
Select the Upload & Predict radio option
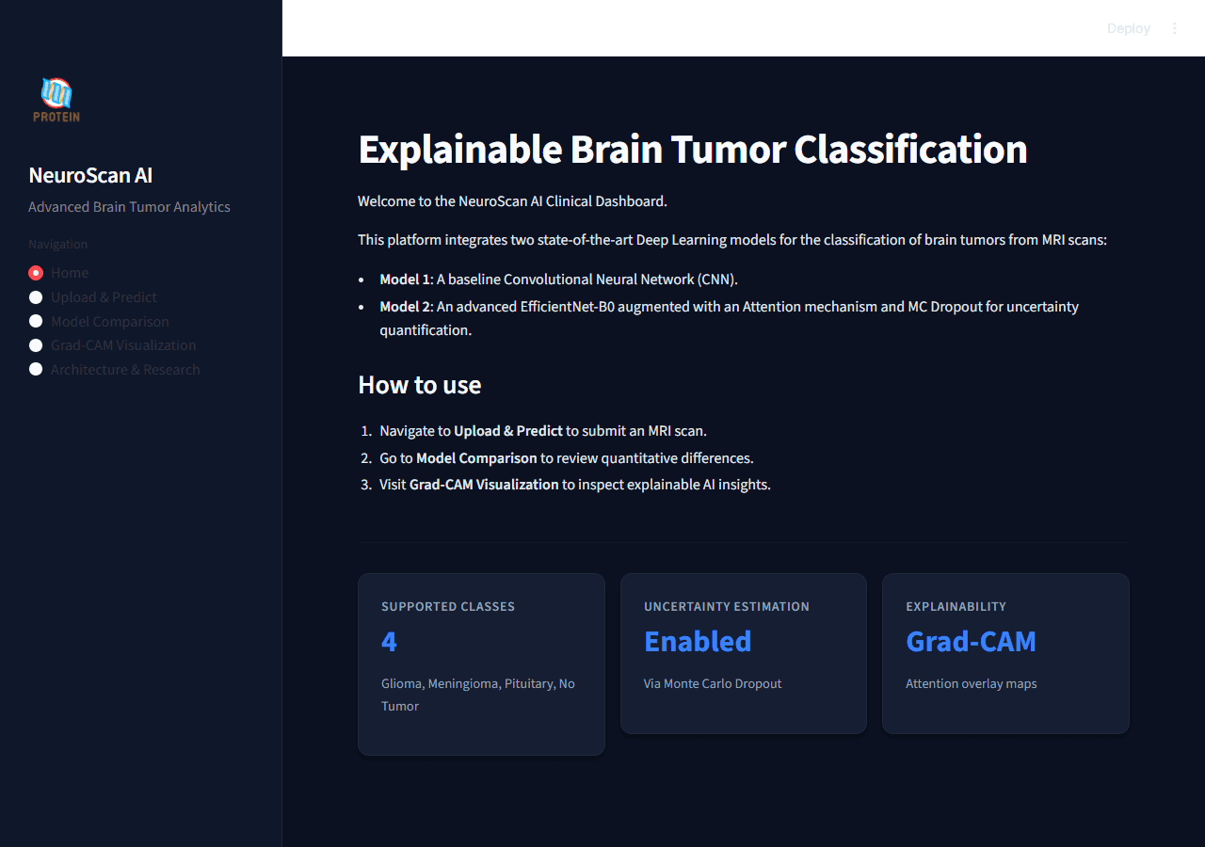pyautogui.click(x=92, y=297)
